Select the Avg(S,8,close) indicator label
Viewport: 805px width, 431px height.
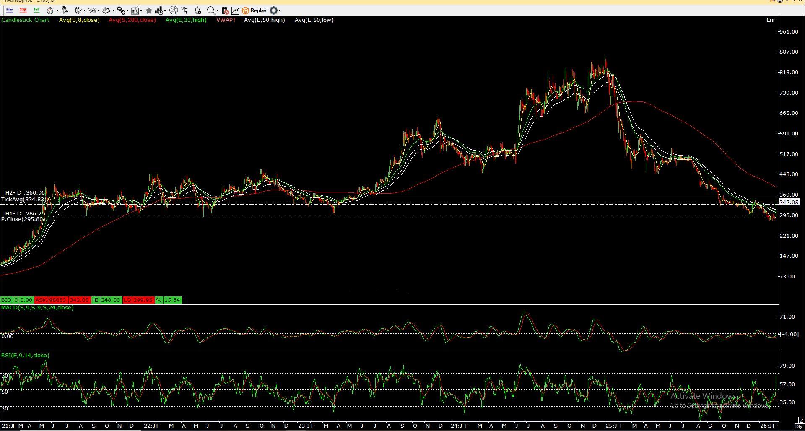click(x=79, y=20)
